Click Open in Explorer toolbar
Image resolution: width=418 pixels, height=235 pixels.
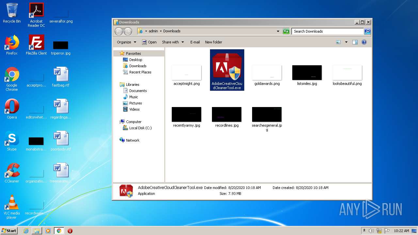point(149,42)
